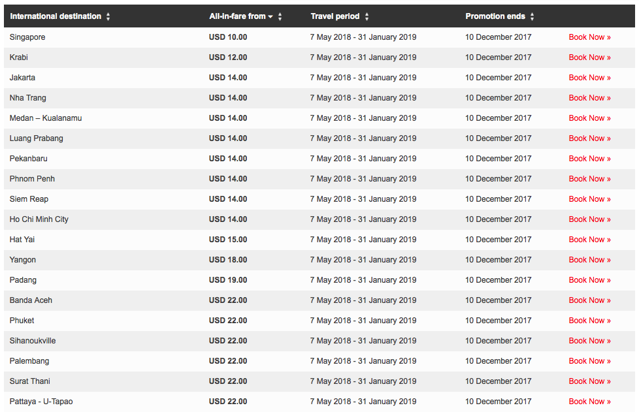Click the Promotion ends column header

[x=495, y=16]
